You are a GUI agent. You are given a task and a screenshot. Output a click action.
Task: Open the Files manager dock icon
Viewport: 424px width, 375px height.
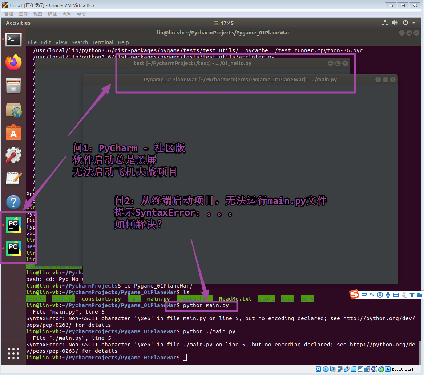[13, 85]
